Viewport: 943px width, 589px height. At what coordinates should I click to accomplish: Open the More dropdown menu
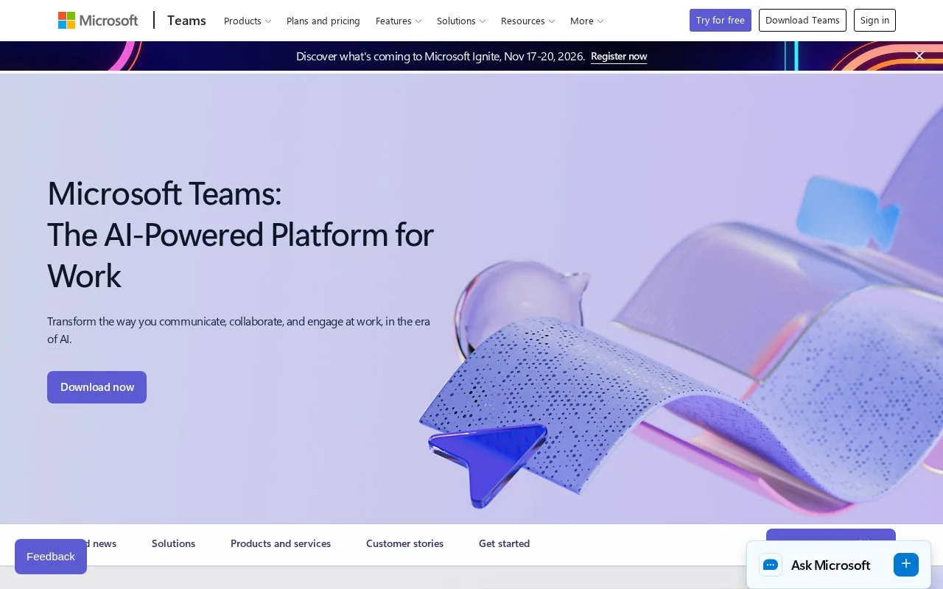tap(587, 21)
